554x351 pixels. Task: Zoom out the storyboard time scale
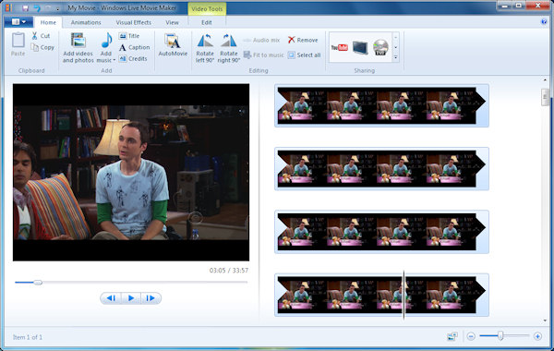pos(471,336)
